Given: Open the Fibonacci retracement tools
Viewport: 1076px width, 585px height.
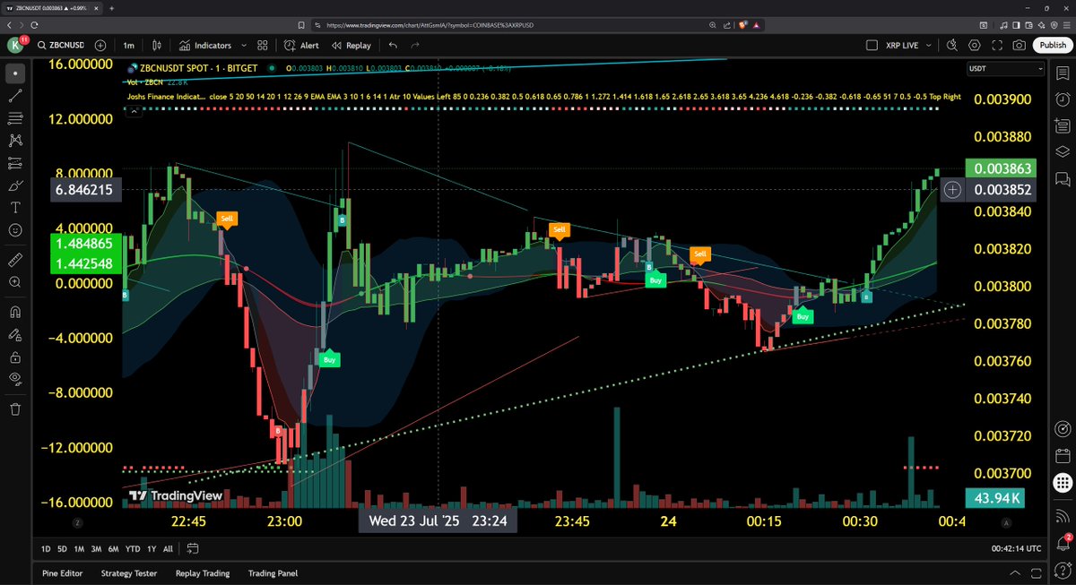Looking at the screenshot, I should [x=15, y=117].
